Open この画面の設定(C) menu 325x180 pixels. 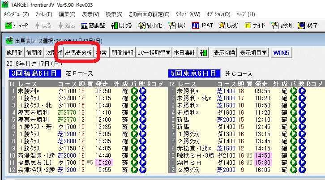click(149, 14)
